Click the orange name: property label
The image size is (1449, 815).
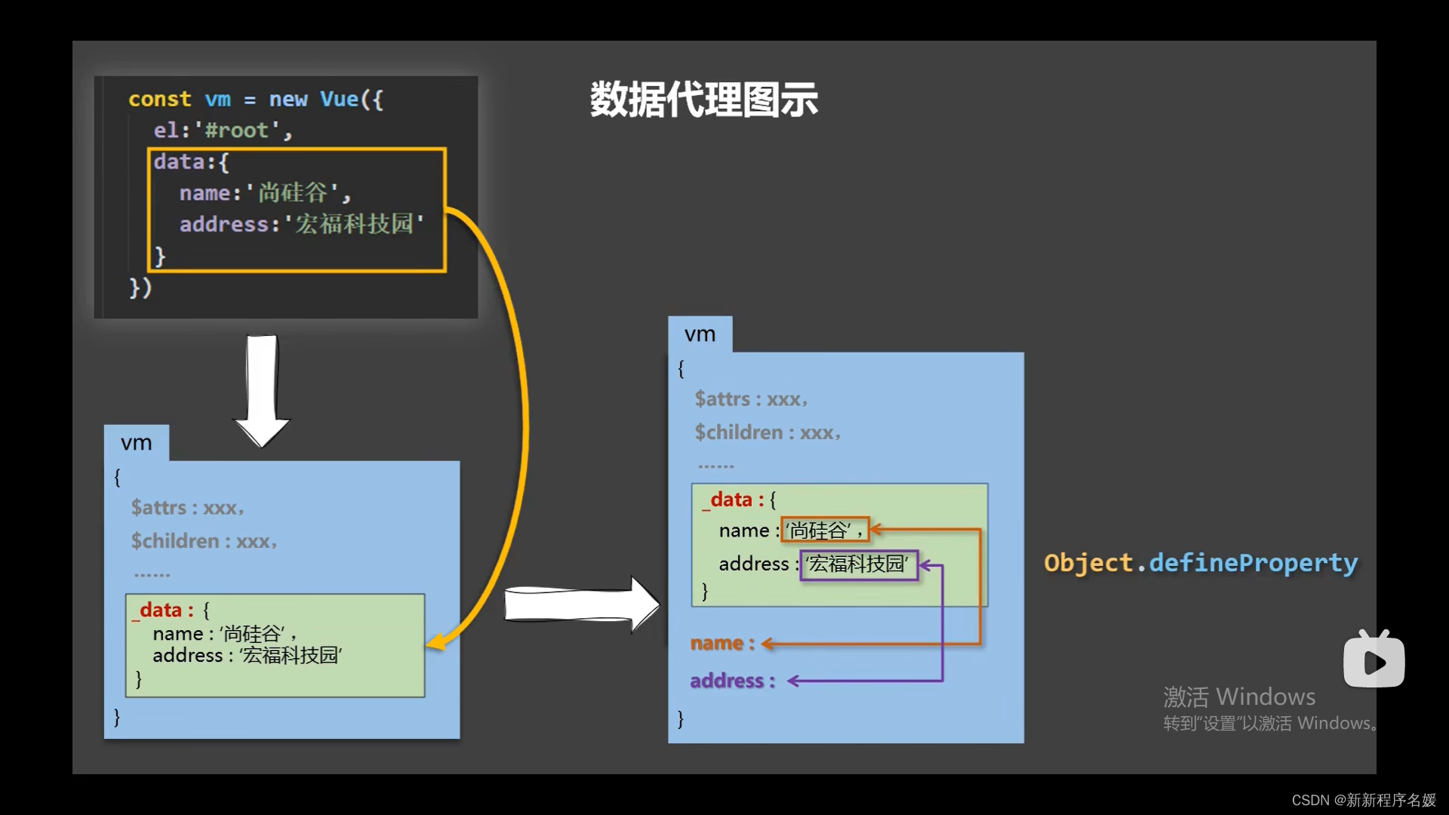pyautogui.click(x=721, y=644)
